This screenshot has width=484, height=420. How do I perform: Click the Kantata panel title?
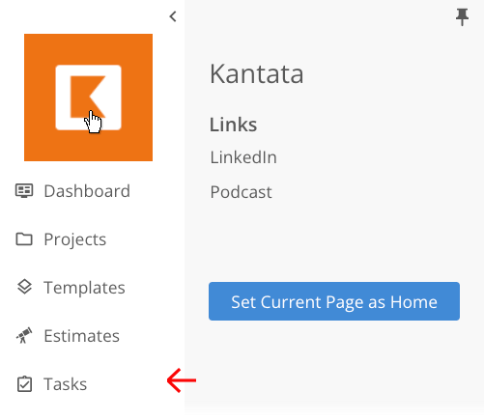coord(257,73)
